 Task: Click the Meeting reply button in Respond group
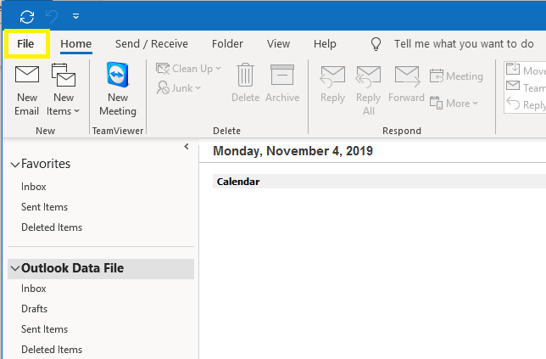(456, 76)
